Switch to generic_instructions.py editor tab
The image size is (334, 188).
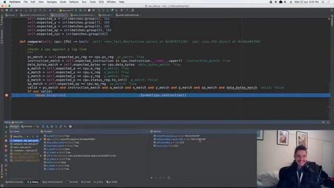click(x=34, y=15)
